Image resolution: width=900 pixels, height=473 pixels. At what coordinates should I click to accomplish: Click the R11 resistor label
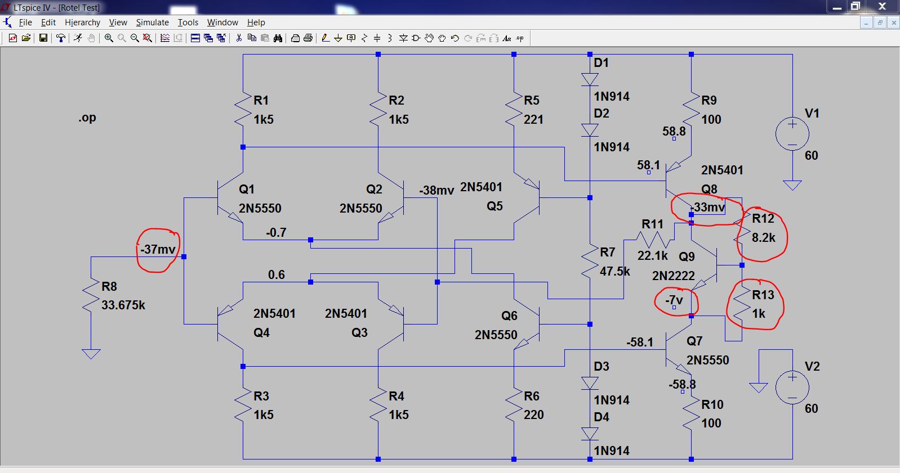(652, 224)
